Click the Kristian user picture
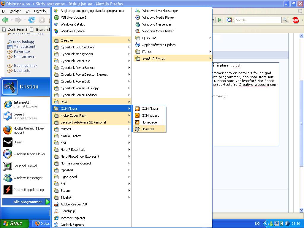This screenshot has width=304, height=228. pos(10,87)
